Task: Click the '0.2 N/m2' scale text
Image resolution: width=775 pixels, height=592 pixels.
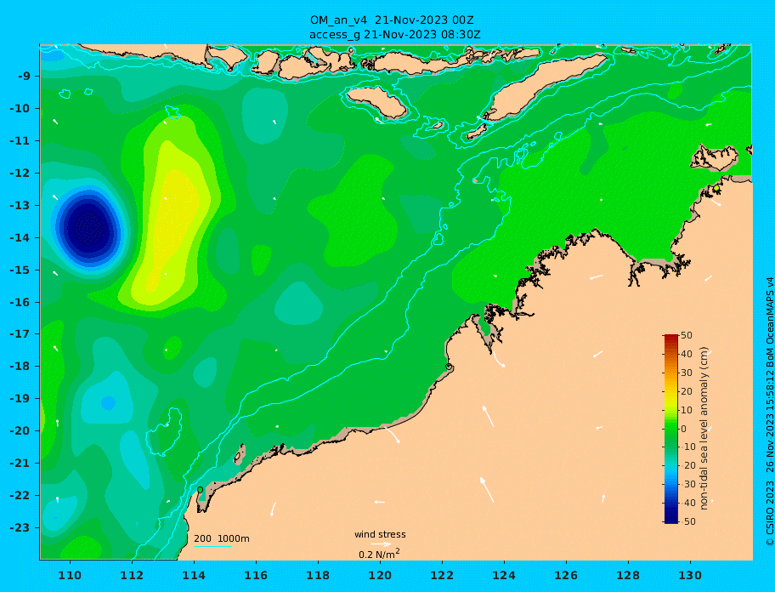Action: coord(379,554)
